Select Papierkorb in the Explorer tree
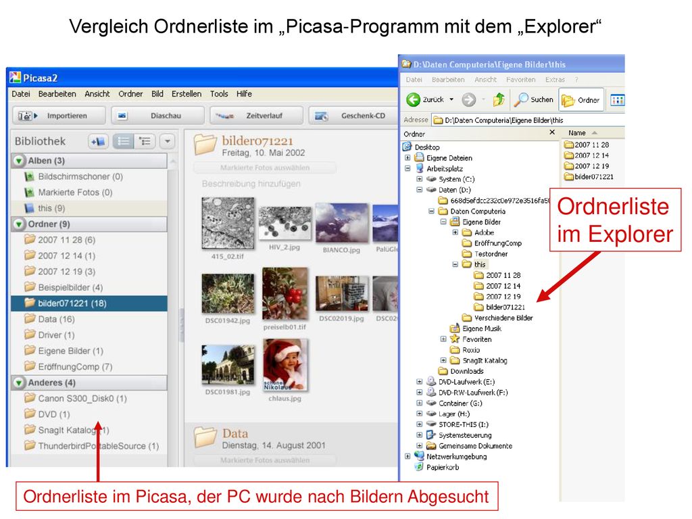 [x=437, y=467]
